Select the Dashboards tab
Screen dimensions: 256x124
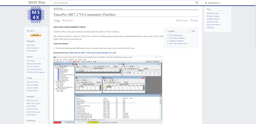[x=94, y=119]
